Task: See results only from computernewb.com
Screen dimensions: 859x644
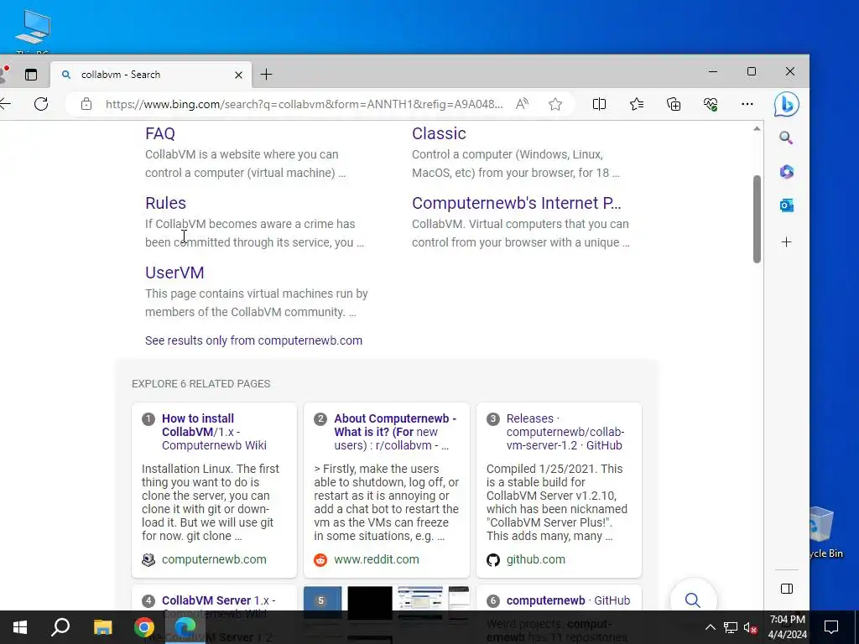Action: click(x=253, y=340)
